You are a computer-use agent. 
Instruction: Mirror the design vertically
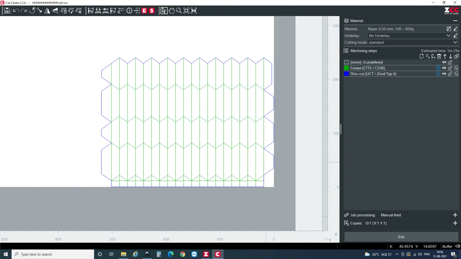(x=55, y=11)
